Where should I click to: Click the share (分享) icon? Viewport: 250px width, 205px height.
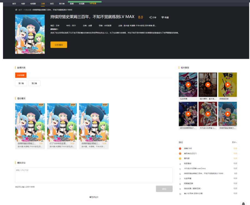point(150,17)
